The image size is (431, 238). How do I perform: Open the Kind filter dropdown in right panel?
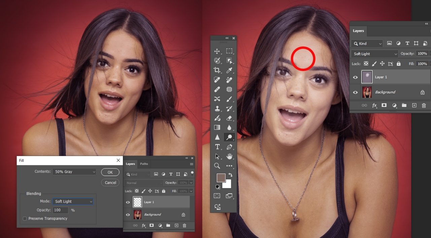(367, 43)
